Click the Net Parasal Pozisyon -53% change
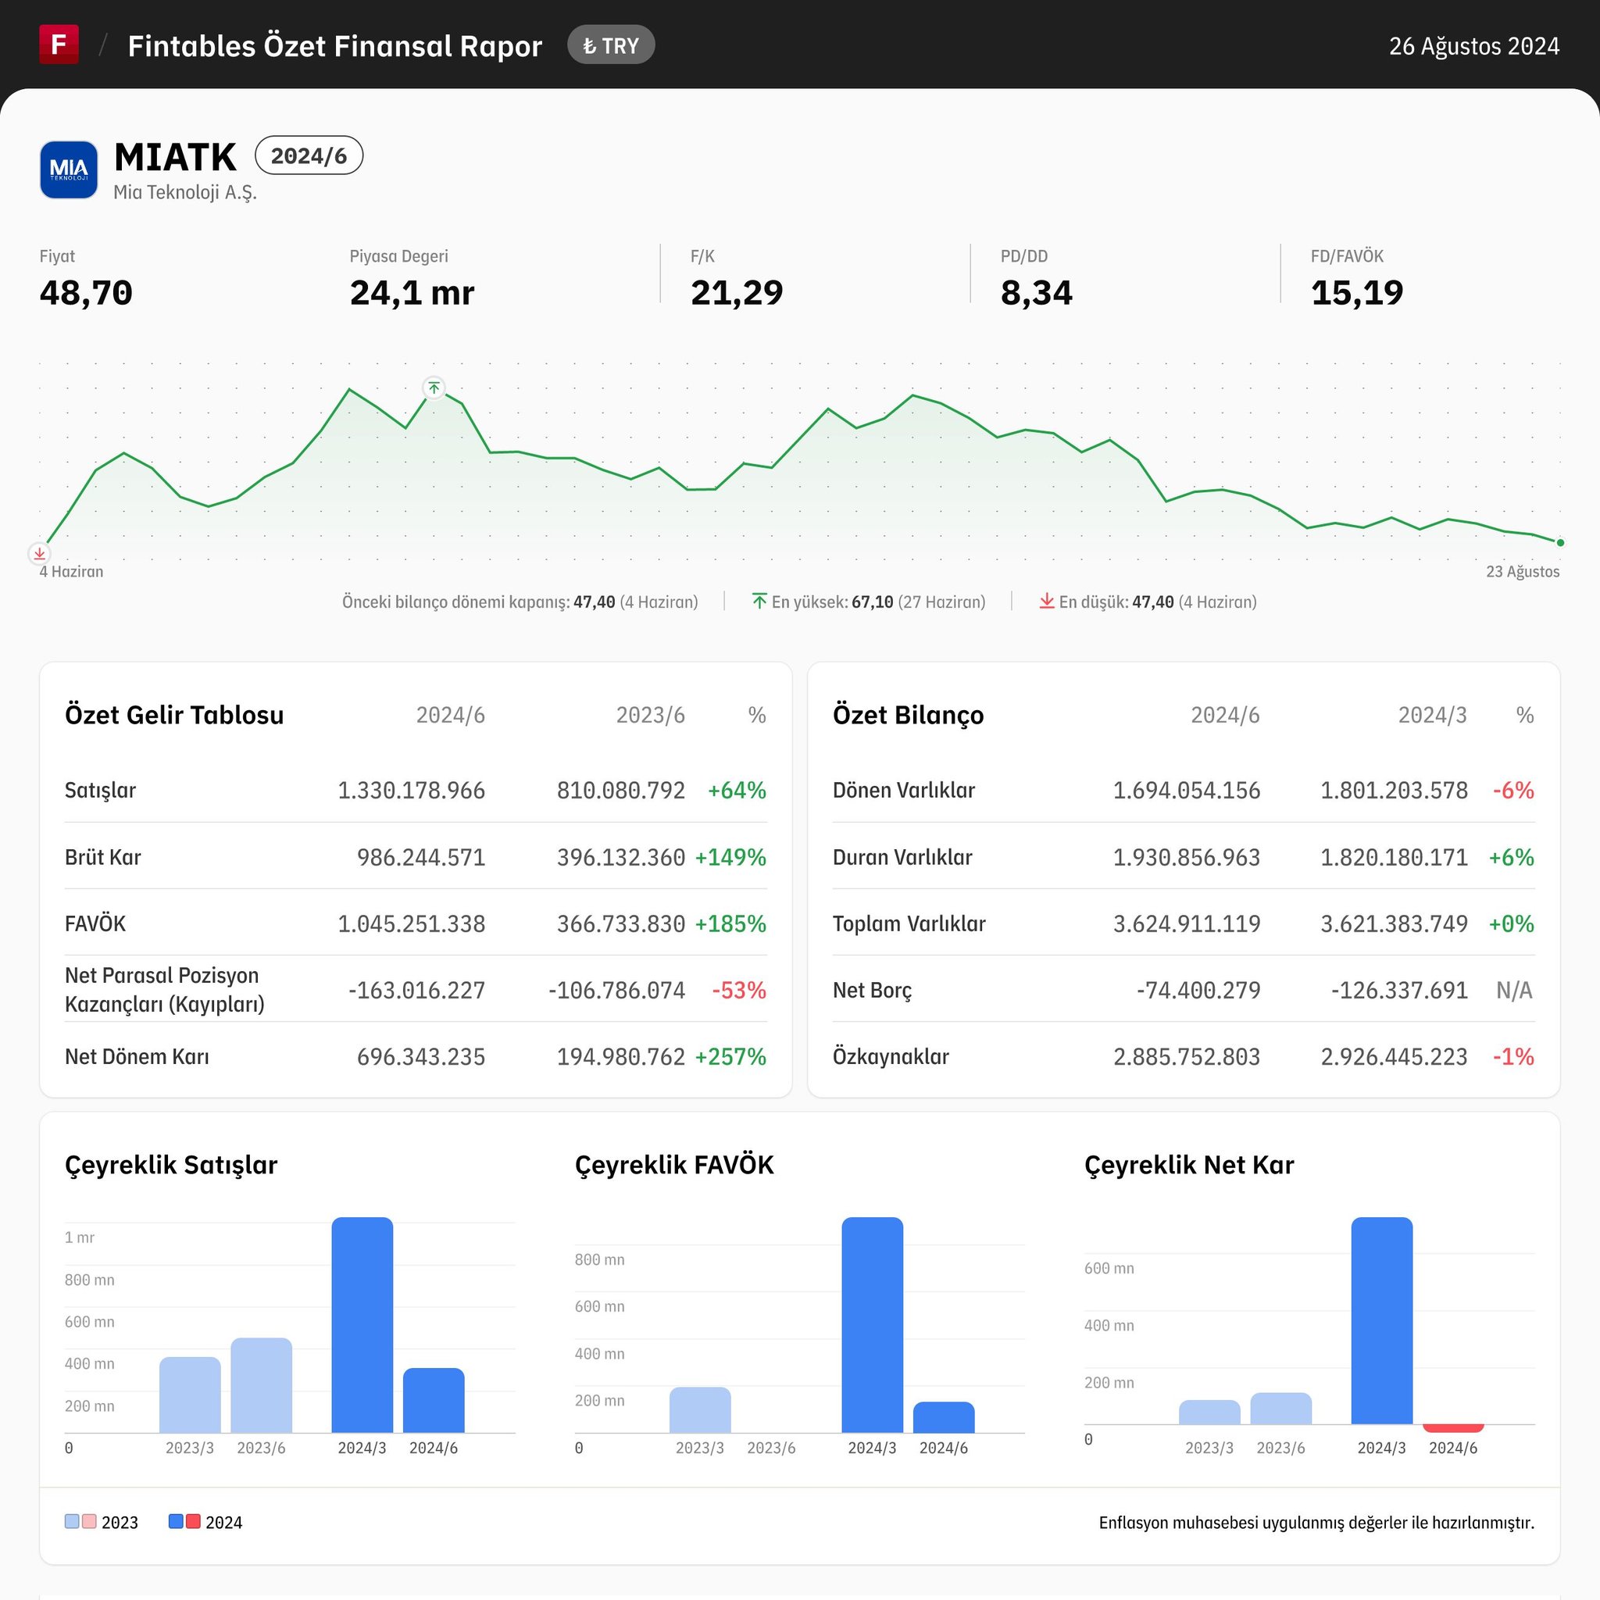 (x=739, y=990)
